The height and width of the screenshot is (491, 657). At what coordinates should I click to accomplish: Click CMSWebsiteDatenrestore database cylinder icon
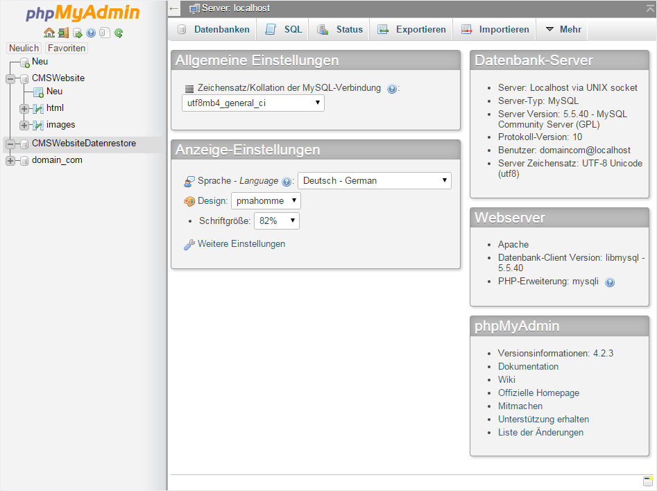click(x=24, y=144)
